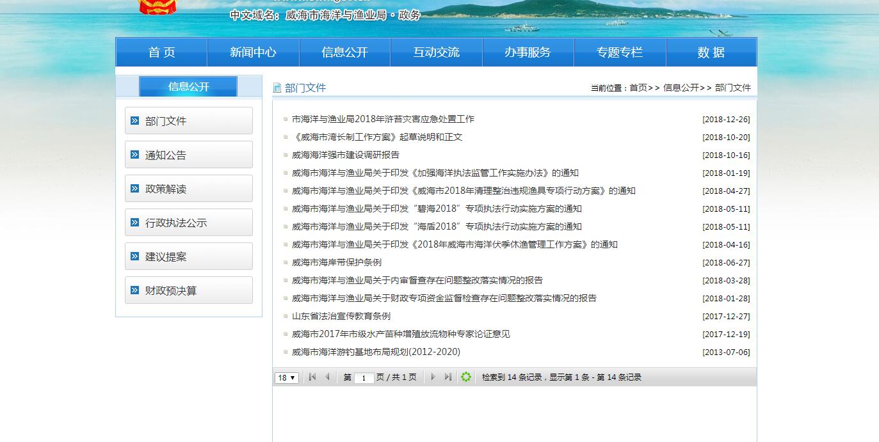This screenshot has width=879, height=442.
Task: Select 行政执法公示 in the sidebar
Action: [189, 223]
